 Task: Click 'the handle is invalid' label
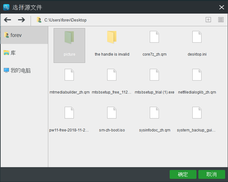112,54
